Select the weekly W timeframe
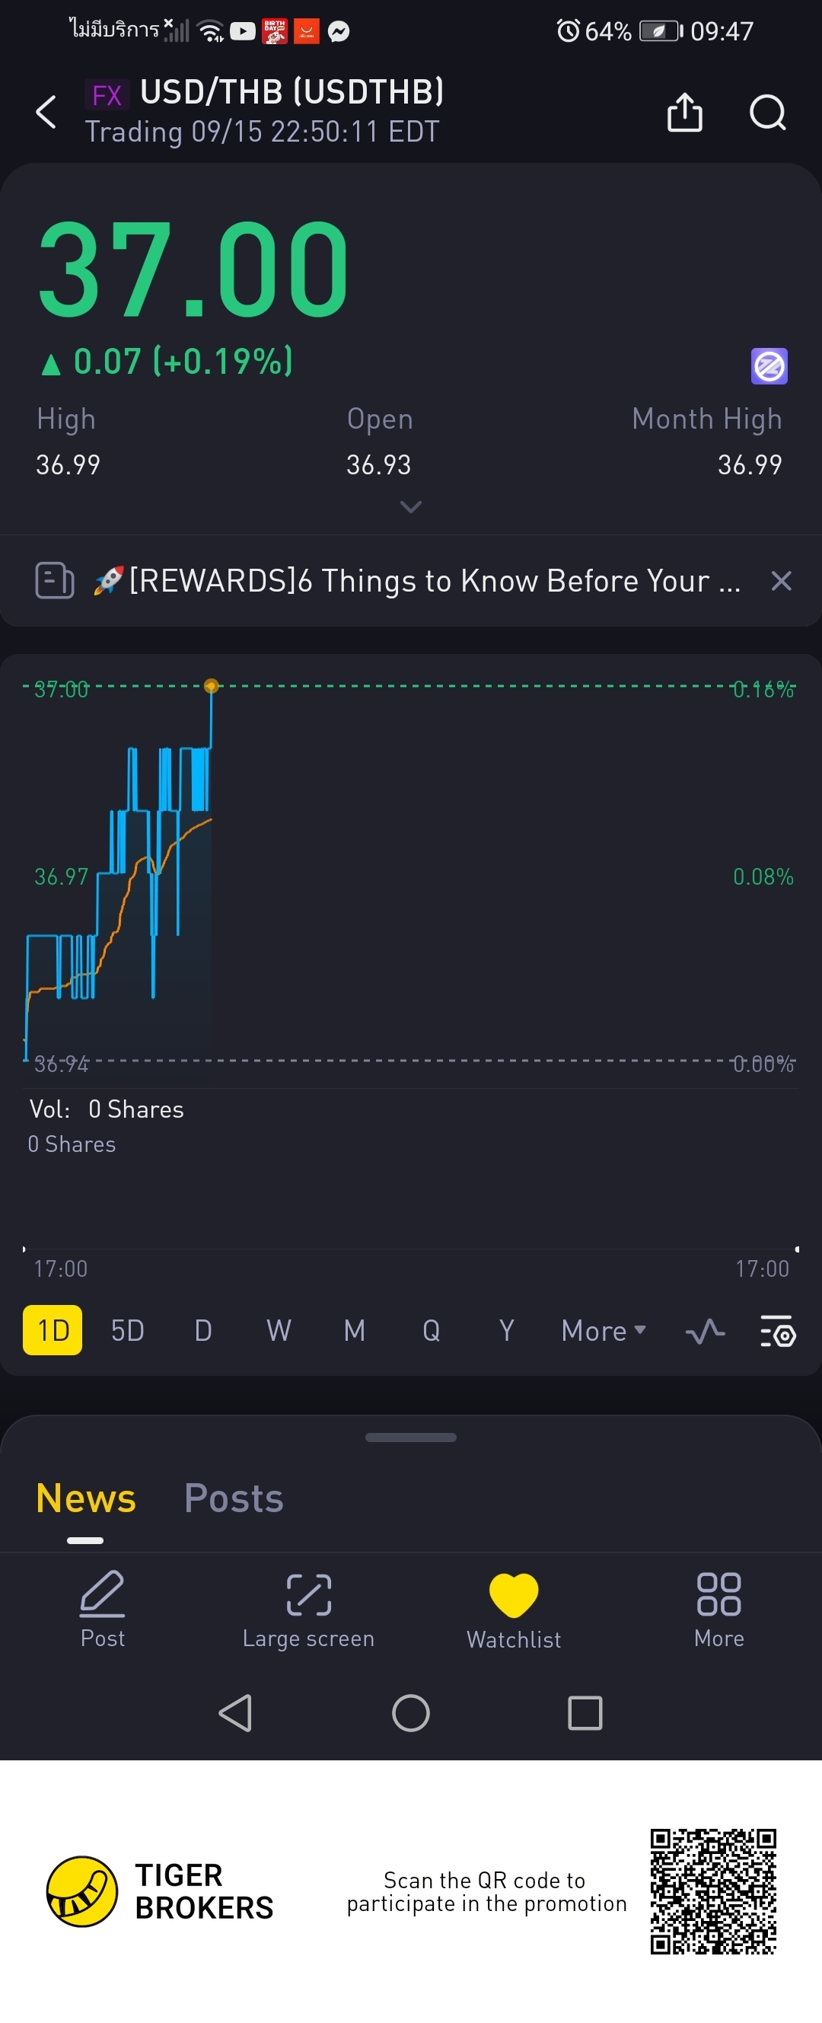 [279, 1330]
